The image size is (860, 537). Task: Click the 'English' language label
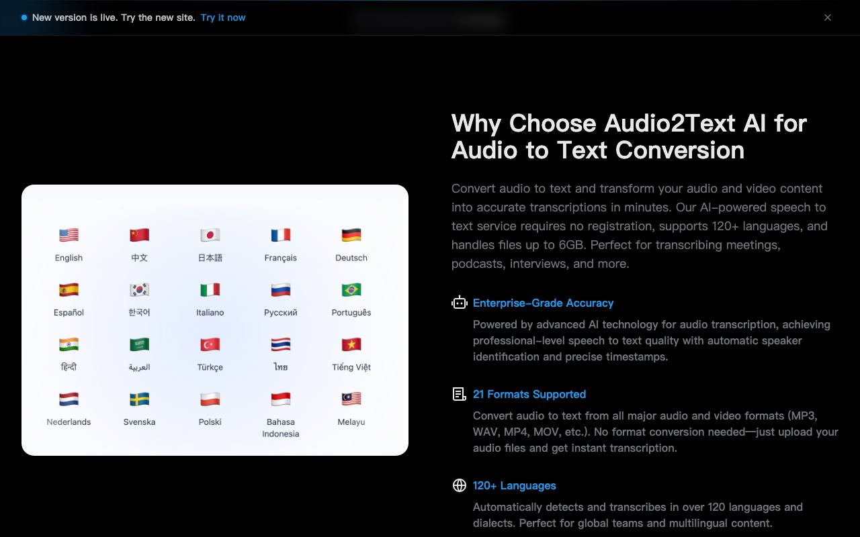click(69, 258)
